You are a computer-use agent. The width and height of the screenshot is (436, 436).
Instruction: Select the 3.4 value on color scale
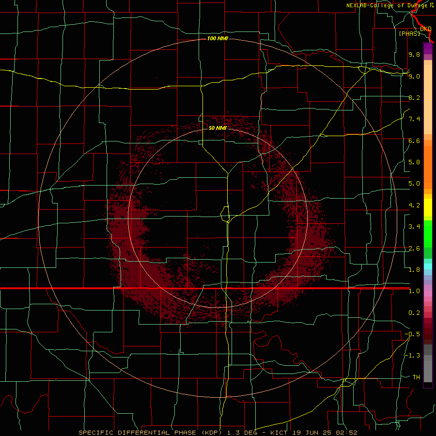pos(414,227)
